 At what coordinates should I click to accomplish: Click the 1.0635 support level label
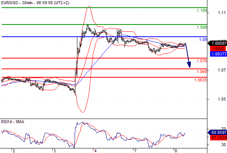[x=201, y=80]
